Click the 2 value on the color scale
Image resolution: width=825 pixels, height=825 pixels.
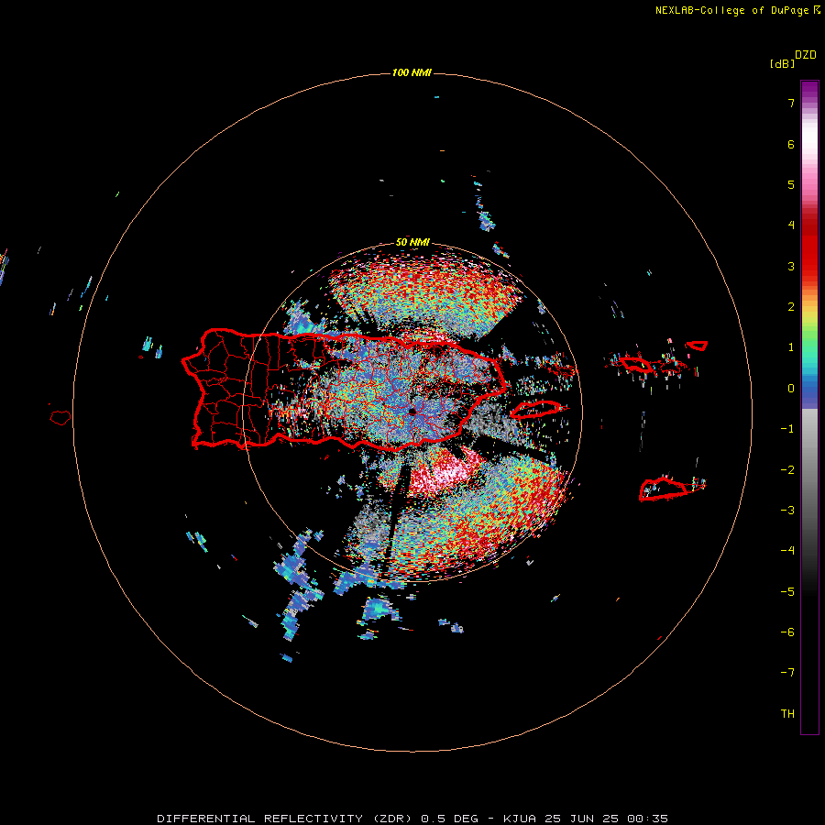pos(791,307)
